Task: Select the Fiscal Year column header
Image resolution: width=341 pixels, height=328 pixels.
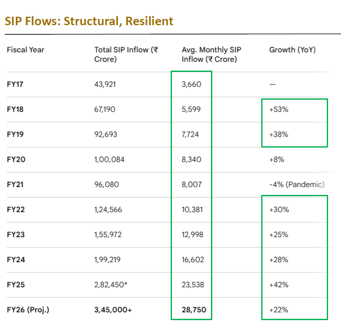Action: click(26, 50)
